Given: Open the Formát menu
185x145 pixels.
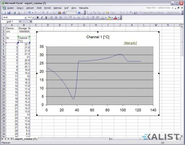Looking at the screenshot, I should [47, 8].
